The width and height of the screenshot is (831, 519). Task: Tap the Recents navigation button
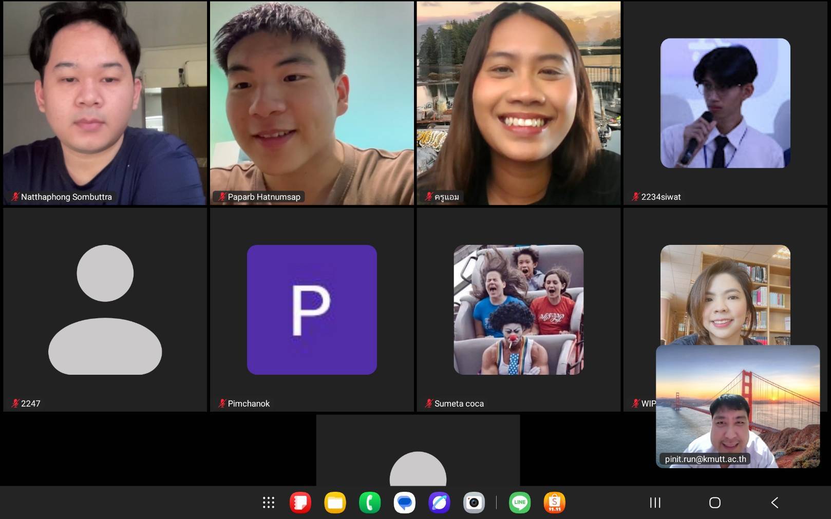click(x=655, y=503)
